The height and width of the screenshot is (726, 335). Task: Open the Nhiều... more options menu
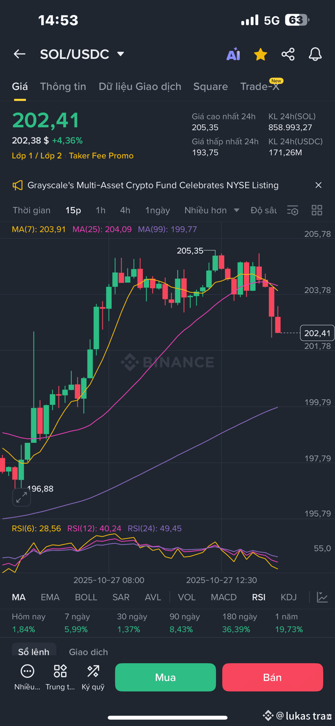(27, 677)
